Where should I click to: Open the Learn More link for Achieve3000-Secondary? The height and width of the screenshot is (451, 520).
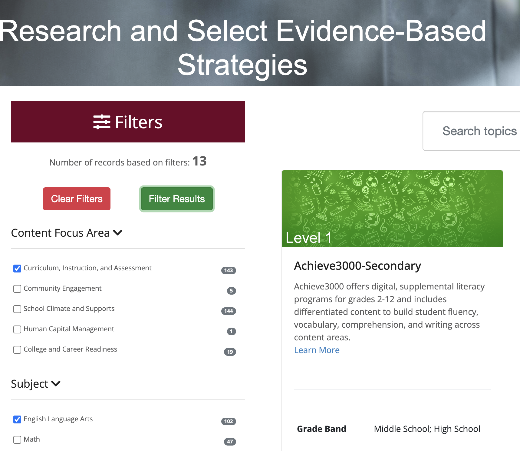(317, 350)
